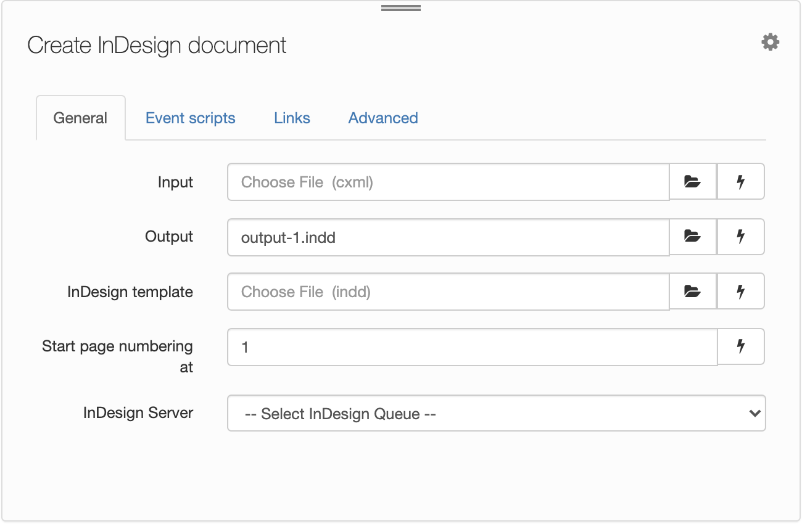
Task: Open the settings gear icon
Action: point(770,42)
